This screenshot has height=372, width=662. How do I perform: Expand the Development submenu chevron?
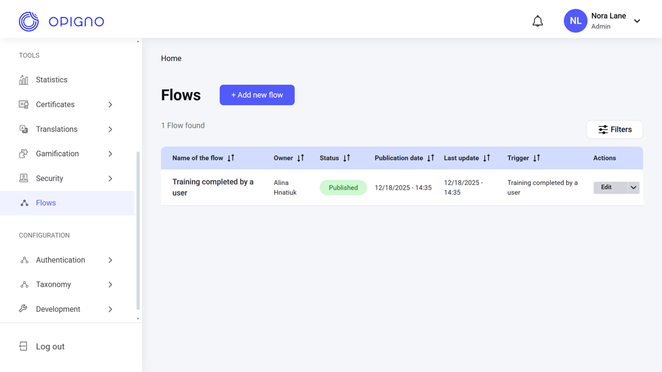point(110,309)
